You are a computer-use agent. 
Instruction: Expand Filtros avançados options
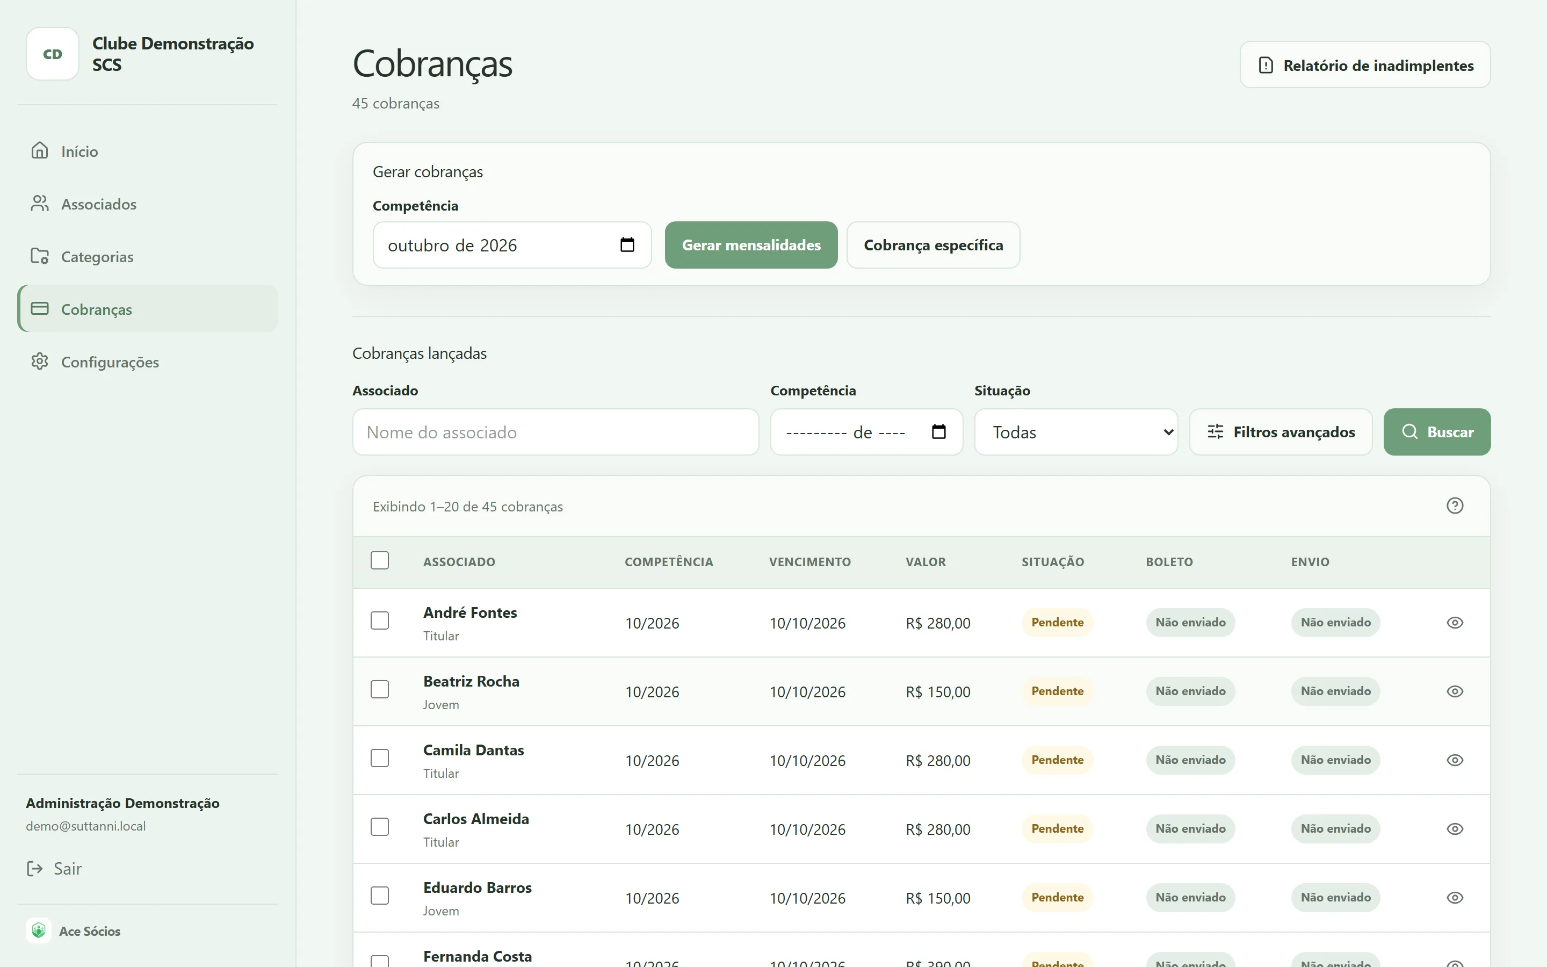(1281, 432)
